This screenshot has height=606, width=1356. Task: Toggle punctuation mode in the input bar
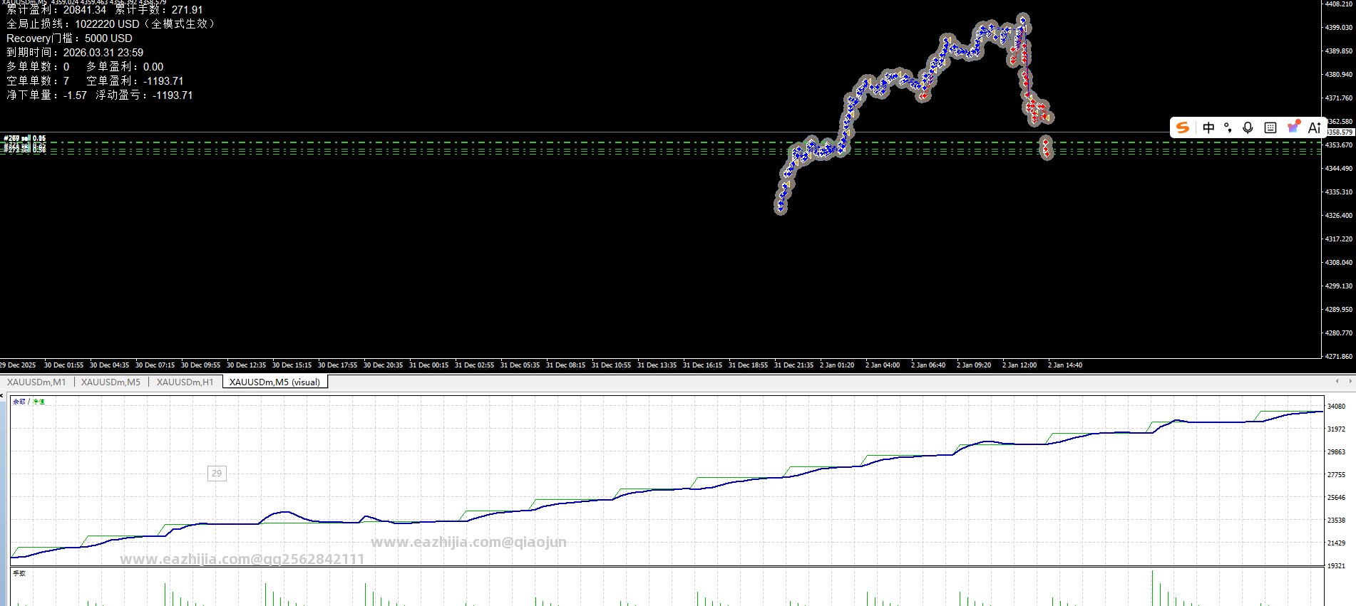coord(1228,127)
